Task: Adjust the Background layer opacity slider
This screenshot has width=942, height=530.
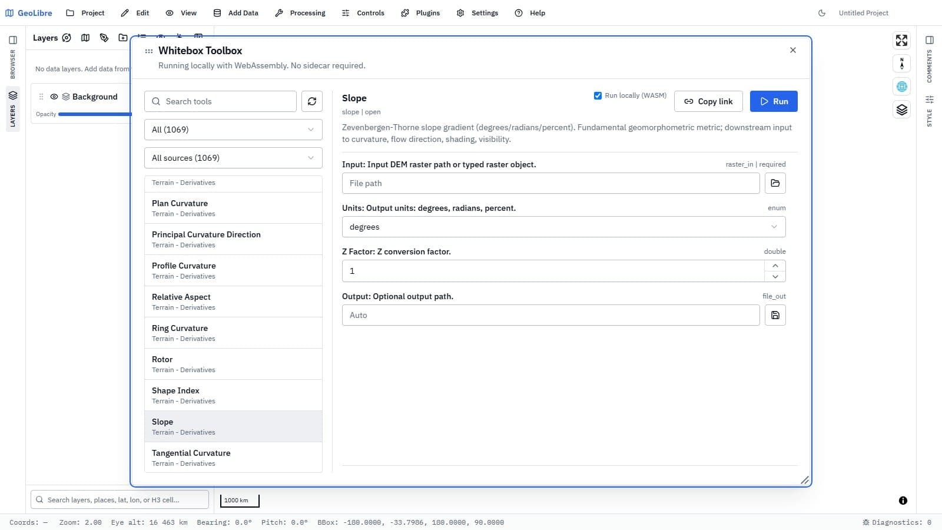Action: (x=94, y=114)
